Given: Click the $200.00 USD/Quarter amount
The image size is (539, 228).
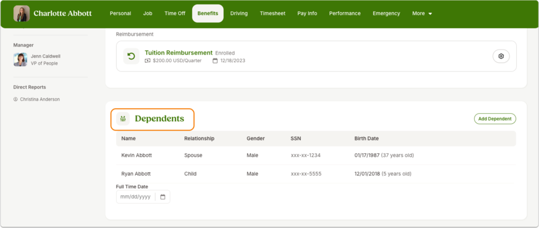Looking at the screenshot, I should click(177, 60).
